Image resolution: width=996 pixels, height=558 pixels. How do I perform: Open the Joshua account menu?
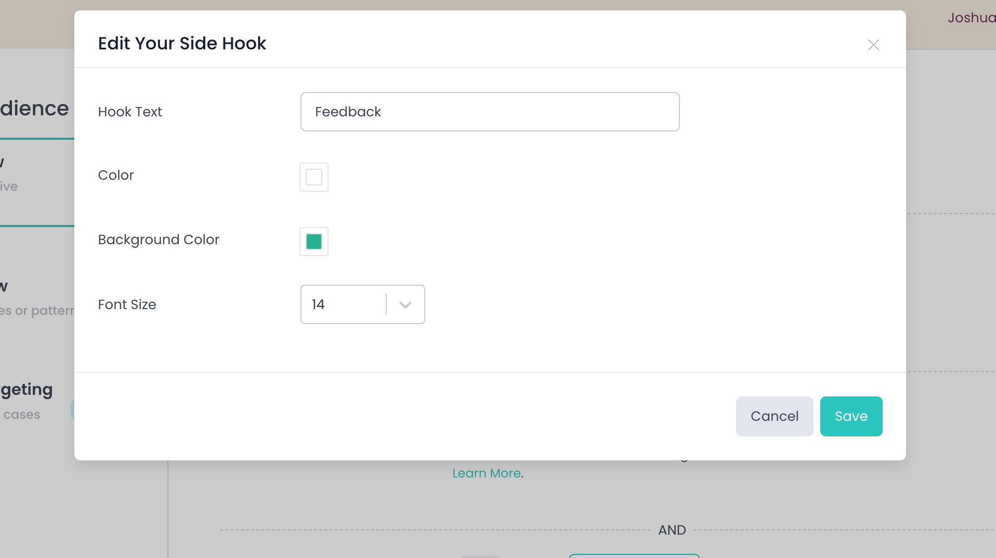[x=971, y=18]
